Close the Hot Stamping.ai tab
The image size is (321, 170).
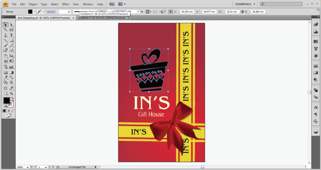(x=73, y=18)
